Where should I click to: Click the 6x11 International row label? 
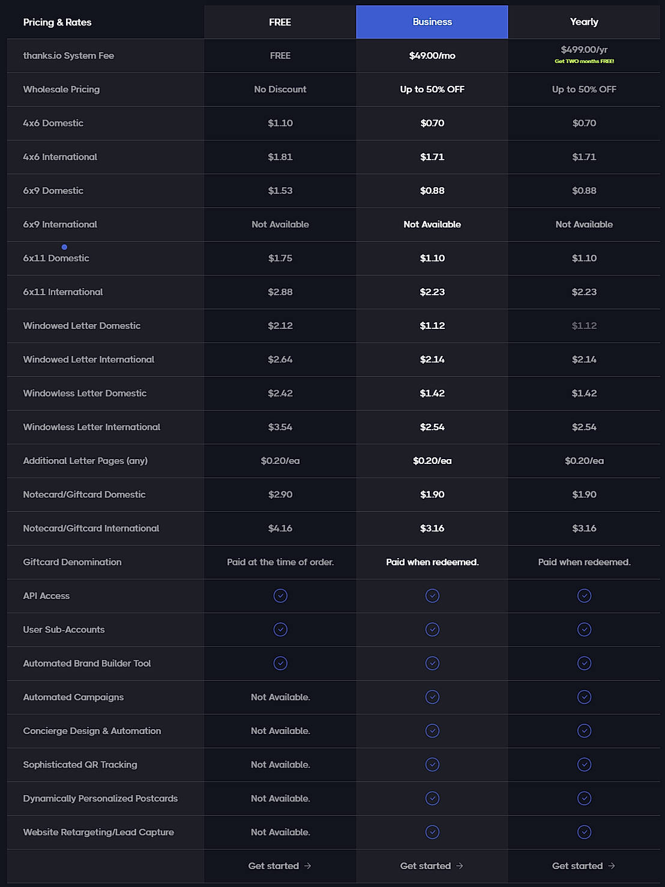coord(63,292)
